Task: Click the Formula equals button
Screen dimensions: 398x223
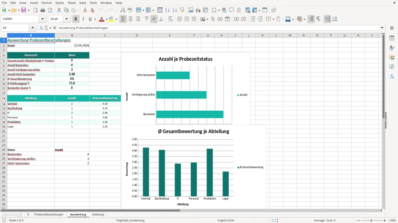Action: [x=54, y=28]
